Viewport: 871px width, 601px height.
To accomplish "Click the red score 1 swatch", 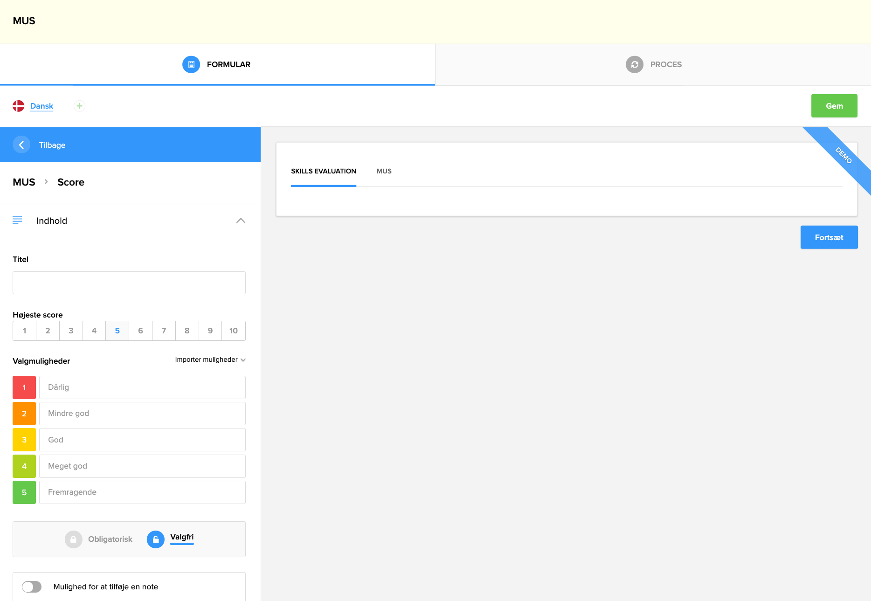I will (x=24, y=387).
